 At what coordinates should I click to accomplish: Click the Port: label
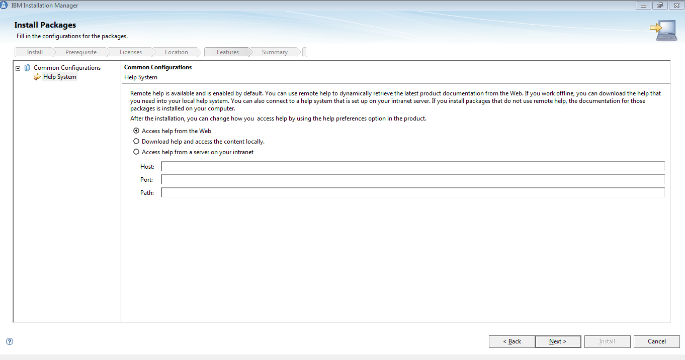tap(147, 180)
